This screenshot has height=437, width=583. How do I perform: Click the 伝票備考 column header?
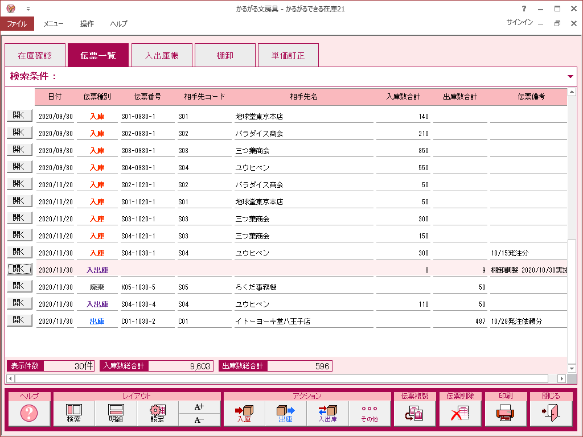(x=531, y=97)
